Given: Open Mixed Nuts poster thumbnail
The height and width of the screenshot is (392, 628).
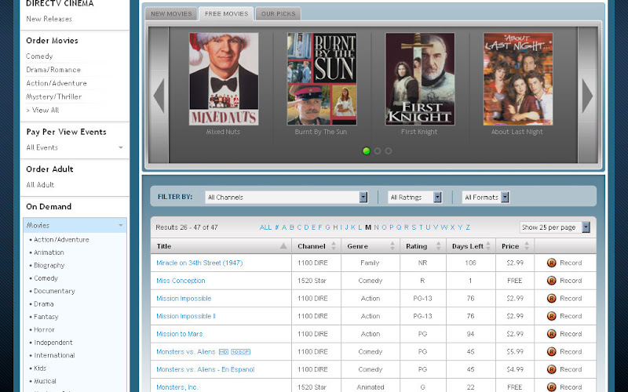Looking at the screenshot, I should point(224,79).
